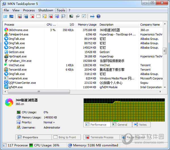Viewport: 170px width, 150px height.
Task: Sort by the I/O column header
Action: coord(67,25)
